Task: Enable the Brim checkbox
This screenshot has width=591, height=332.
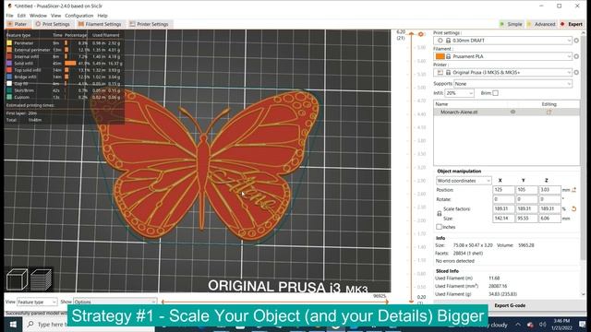Action: (x=495, y=93)
